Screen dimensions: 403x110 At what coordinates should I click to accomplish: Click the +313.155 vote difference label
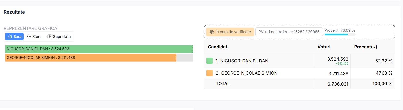(342, 64)
